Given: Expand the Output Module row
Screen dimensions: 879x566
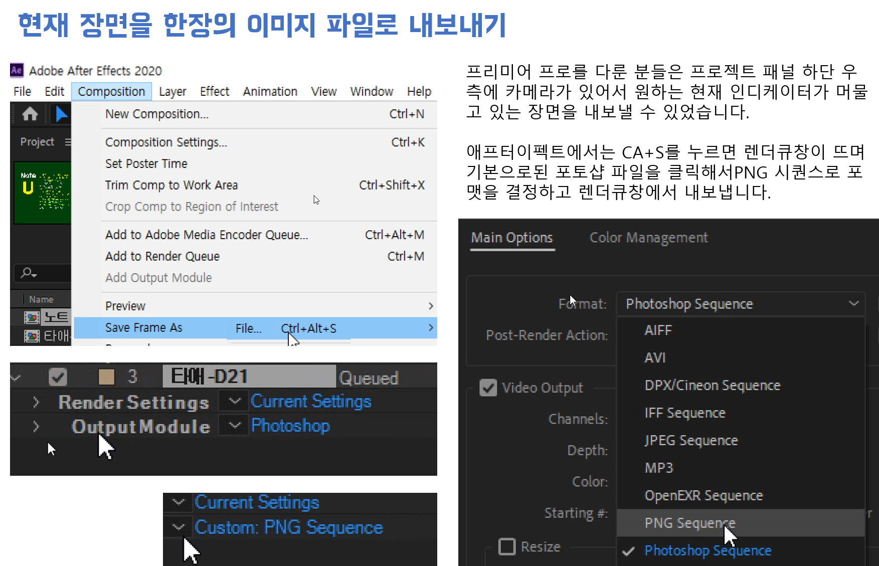Looking at the screenshot, I should tap(36, 427).
